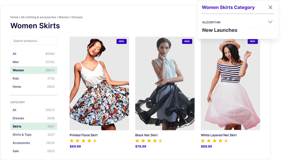Click the Women Skirts Category panel title
This screenshot has height=160, width=283.
(228, 7)
